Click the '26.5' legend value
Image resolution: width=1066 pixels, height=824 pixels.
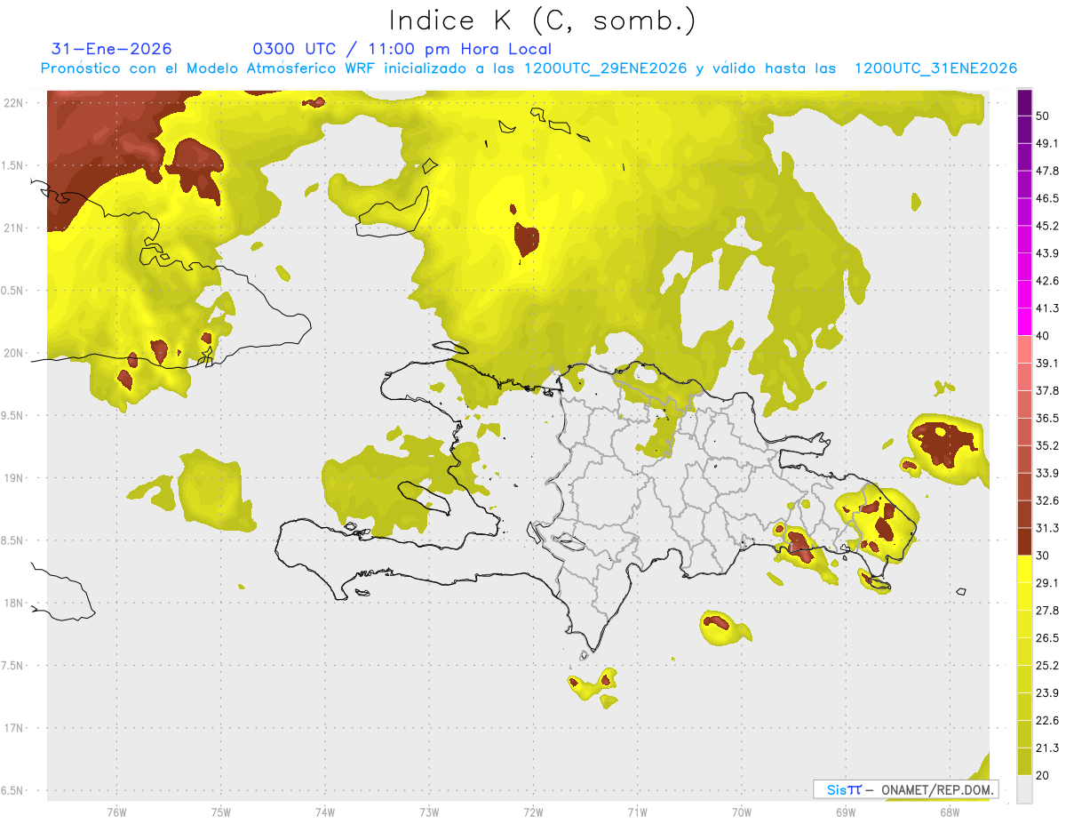coord(1047,638)
